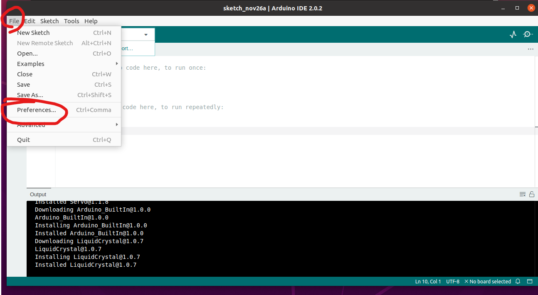Expand the Advanced submenu arrow
The image size is (538, 295).
pos(117,124)
